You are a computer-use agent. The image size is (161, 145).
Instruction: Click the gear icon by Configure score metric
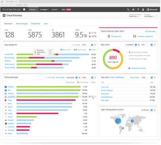coord(129,68)
